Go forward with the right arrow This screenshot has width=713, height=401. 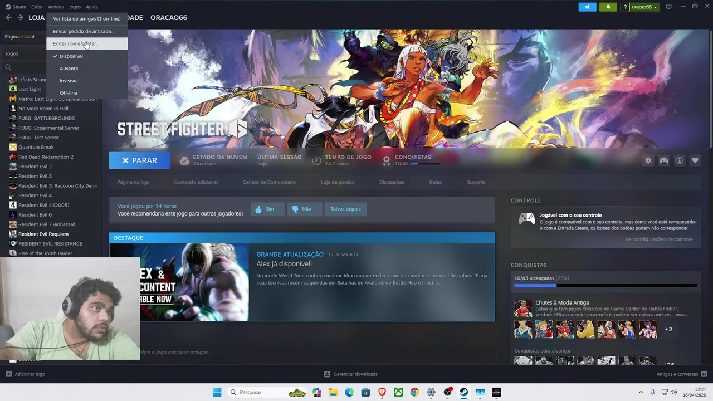[x=20, y=18]
